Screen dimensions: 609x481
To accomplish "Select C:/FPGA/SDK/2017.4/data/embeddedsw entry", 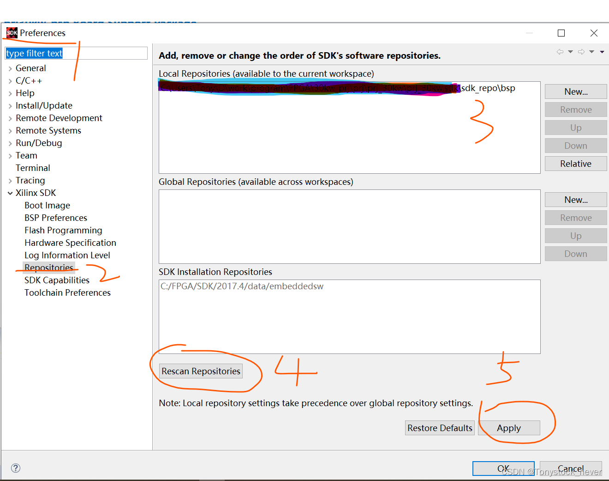I will (242, 286).
